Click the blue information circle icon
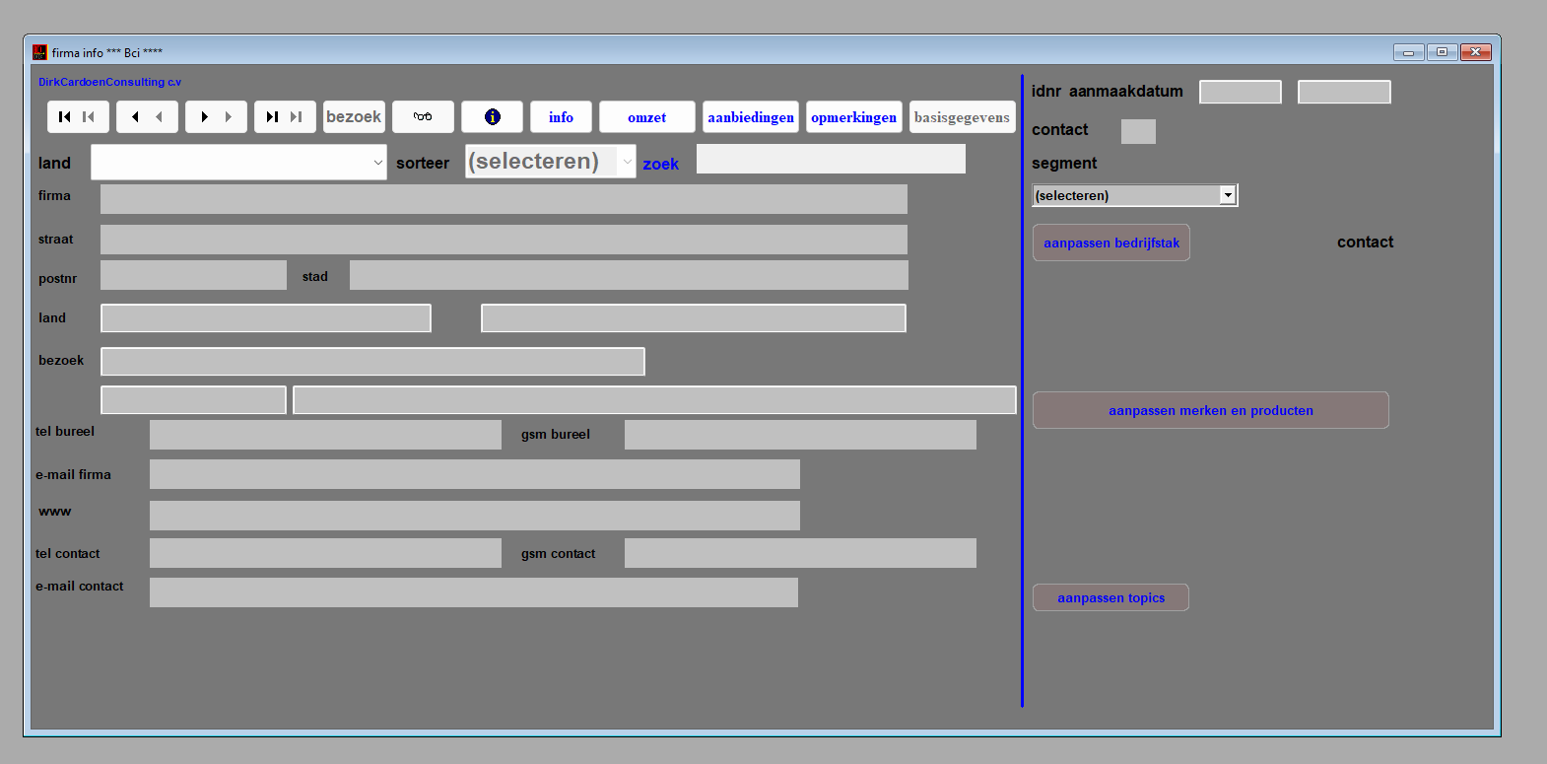The image size is (1547, 764). click(x=492, y=117)
